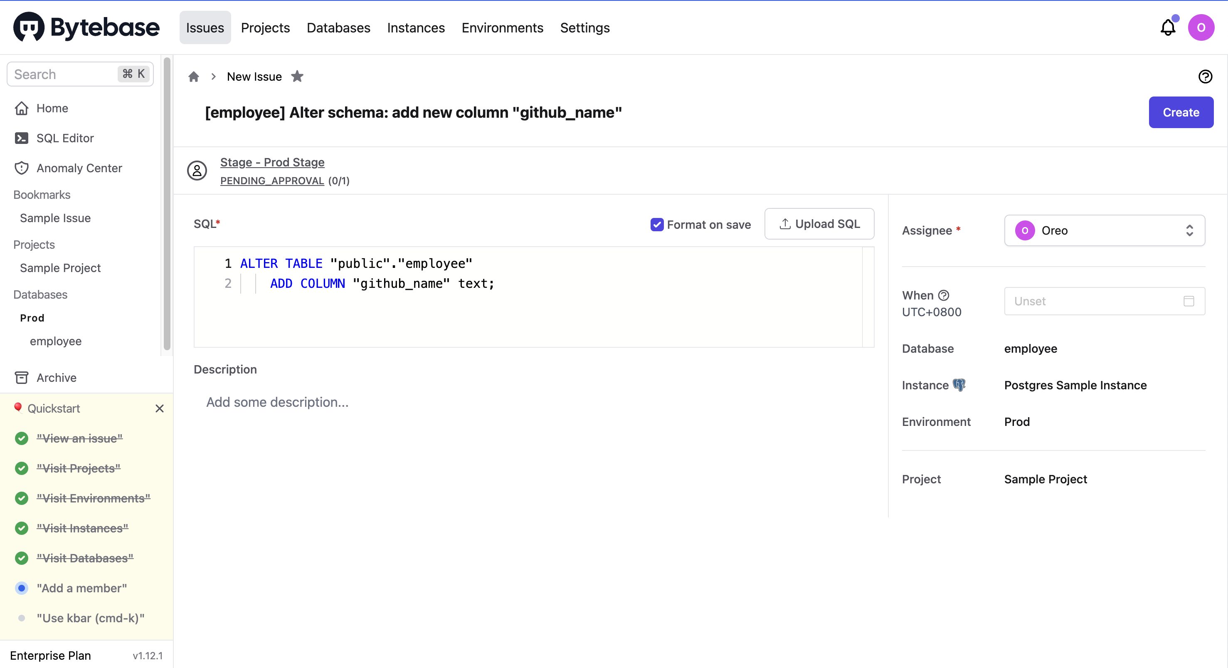Expand the Prod database group in sidebar
This screenshot has height=668, width=1228.
click(32, 318)
